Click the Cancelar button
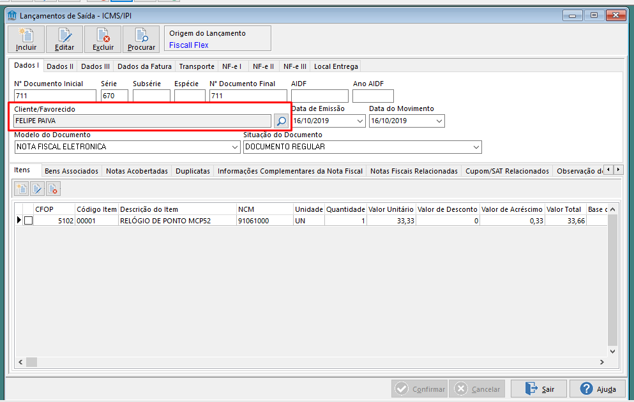The width and height of the screenshot is (634, 402). coord(477,389)
